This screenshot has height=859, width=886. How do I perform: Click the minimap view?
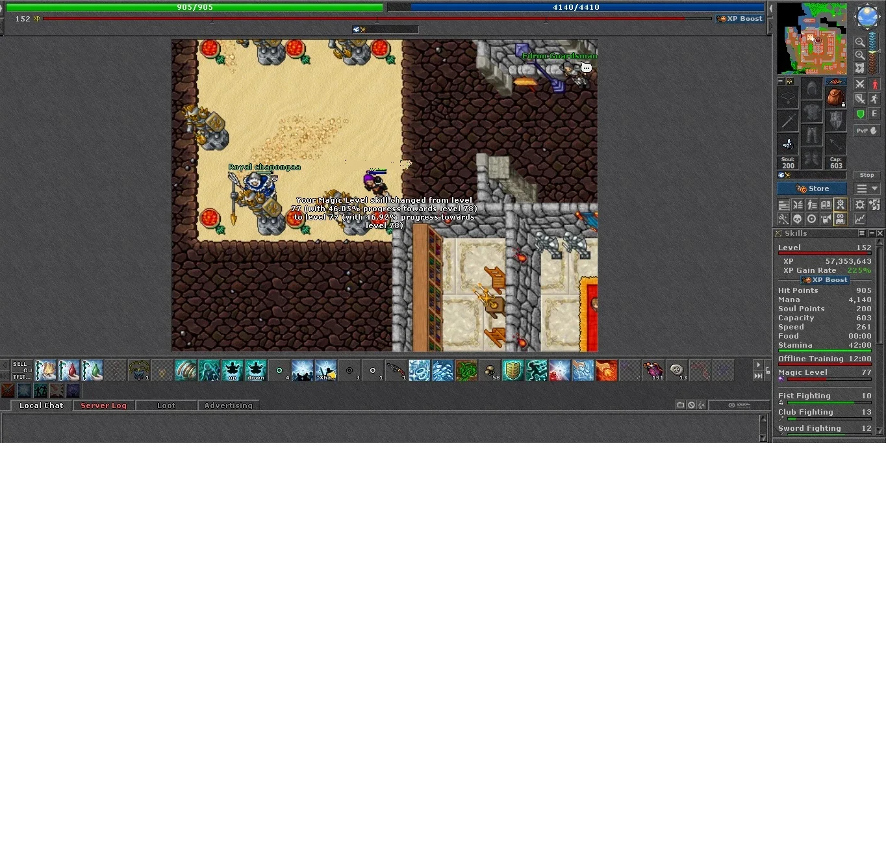coord(812,38)
